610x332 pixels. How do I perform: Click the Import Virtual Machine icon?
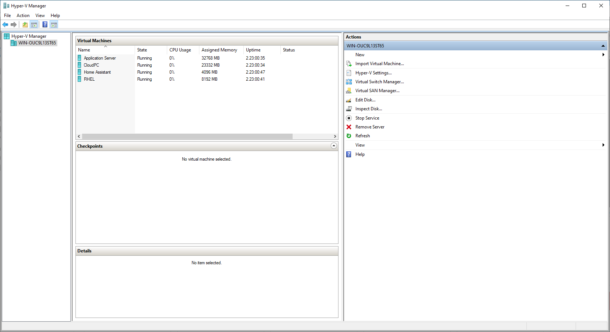pyautogui.click(x=349, y=64)
